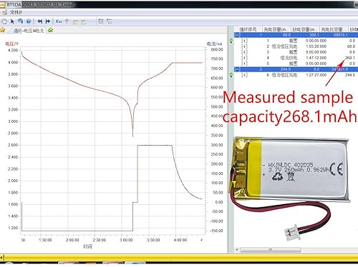
Task: Click the 68.8 value in step 2 row
Action: pos(352,46)
